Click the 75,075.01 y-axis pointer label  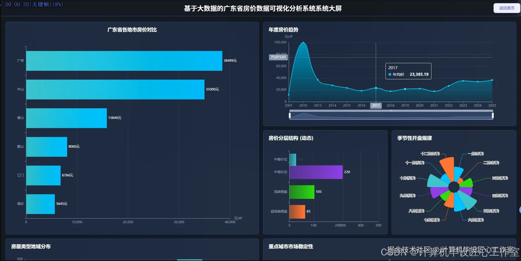coord(278,57)
